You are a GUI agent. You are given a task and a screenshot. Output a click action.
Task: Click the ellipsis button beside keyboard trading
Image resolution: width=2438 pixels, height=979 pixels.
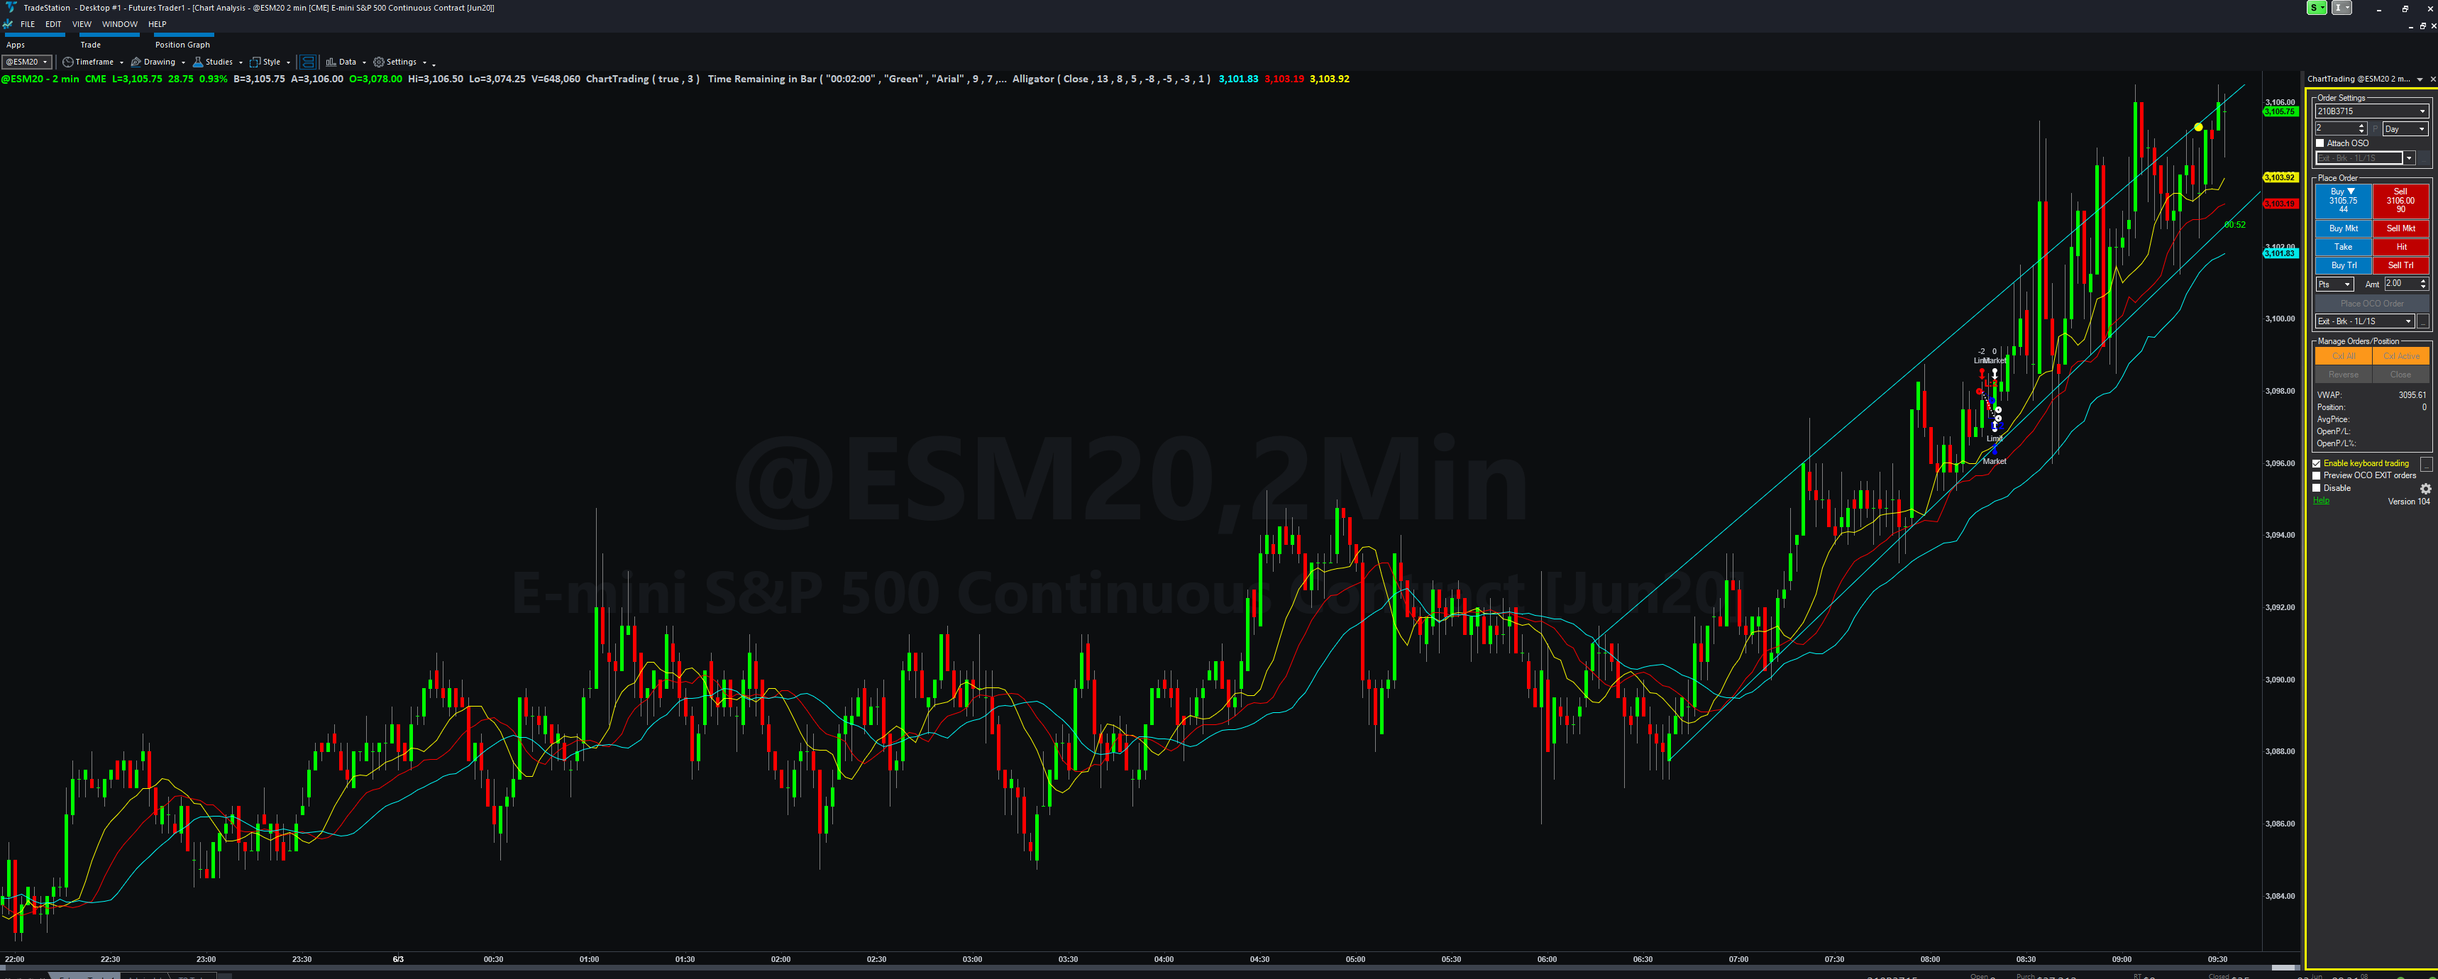click(x=2426, y=463)
